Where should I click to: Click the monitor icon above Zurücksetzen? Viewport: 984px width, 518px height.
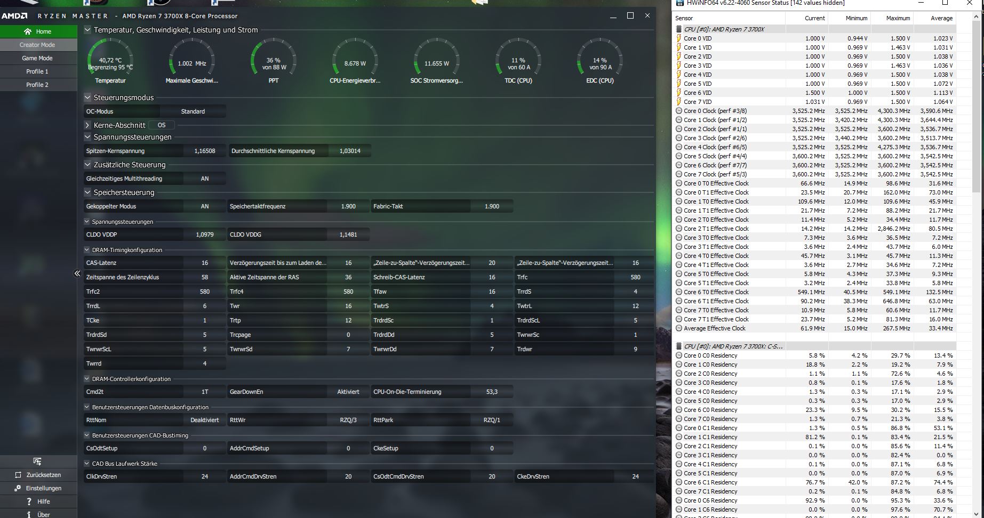(37, 462)
